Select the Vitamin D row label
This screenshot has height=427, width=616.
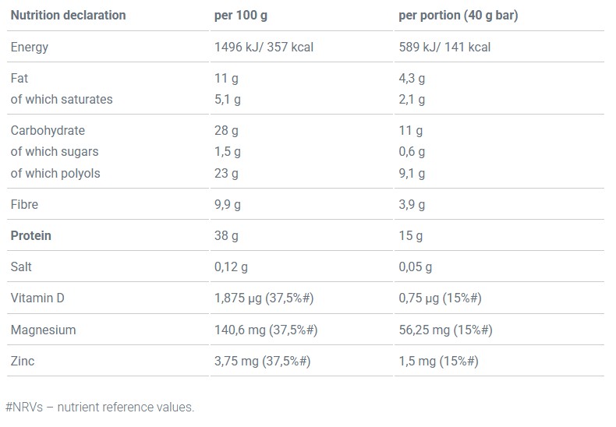(x=38, y=298)
